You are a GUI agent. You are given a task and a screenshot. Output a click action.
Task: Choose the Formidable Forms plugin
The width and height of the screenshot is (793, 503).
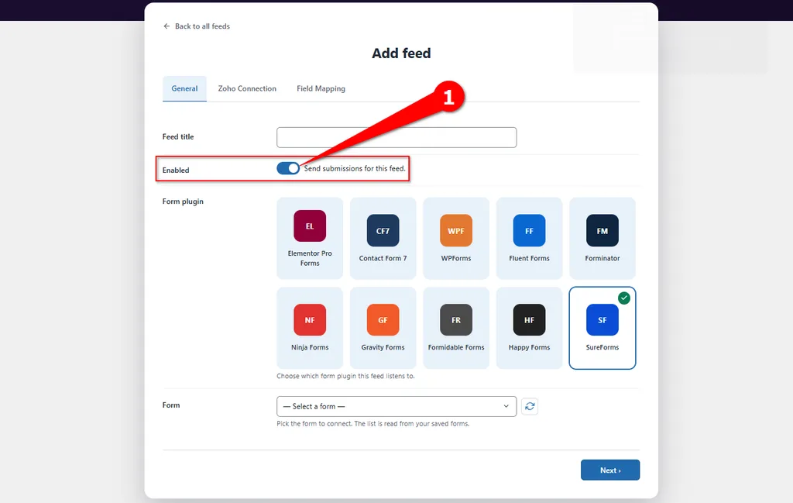tap(455, 328)
